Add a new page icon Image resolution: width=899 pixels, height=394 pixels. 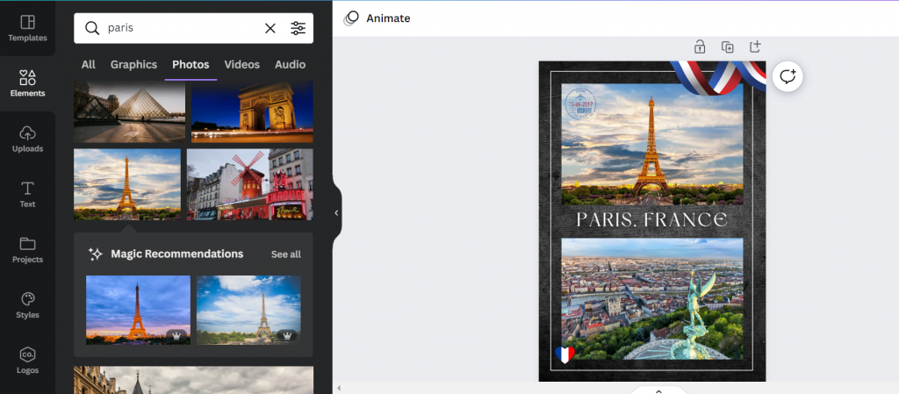coord(755,47)
